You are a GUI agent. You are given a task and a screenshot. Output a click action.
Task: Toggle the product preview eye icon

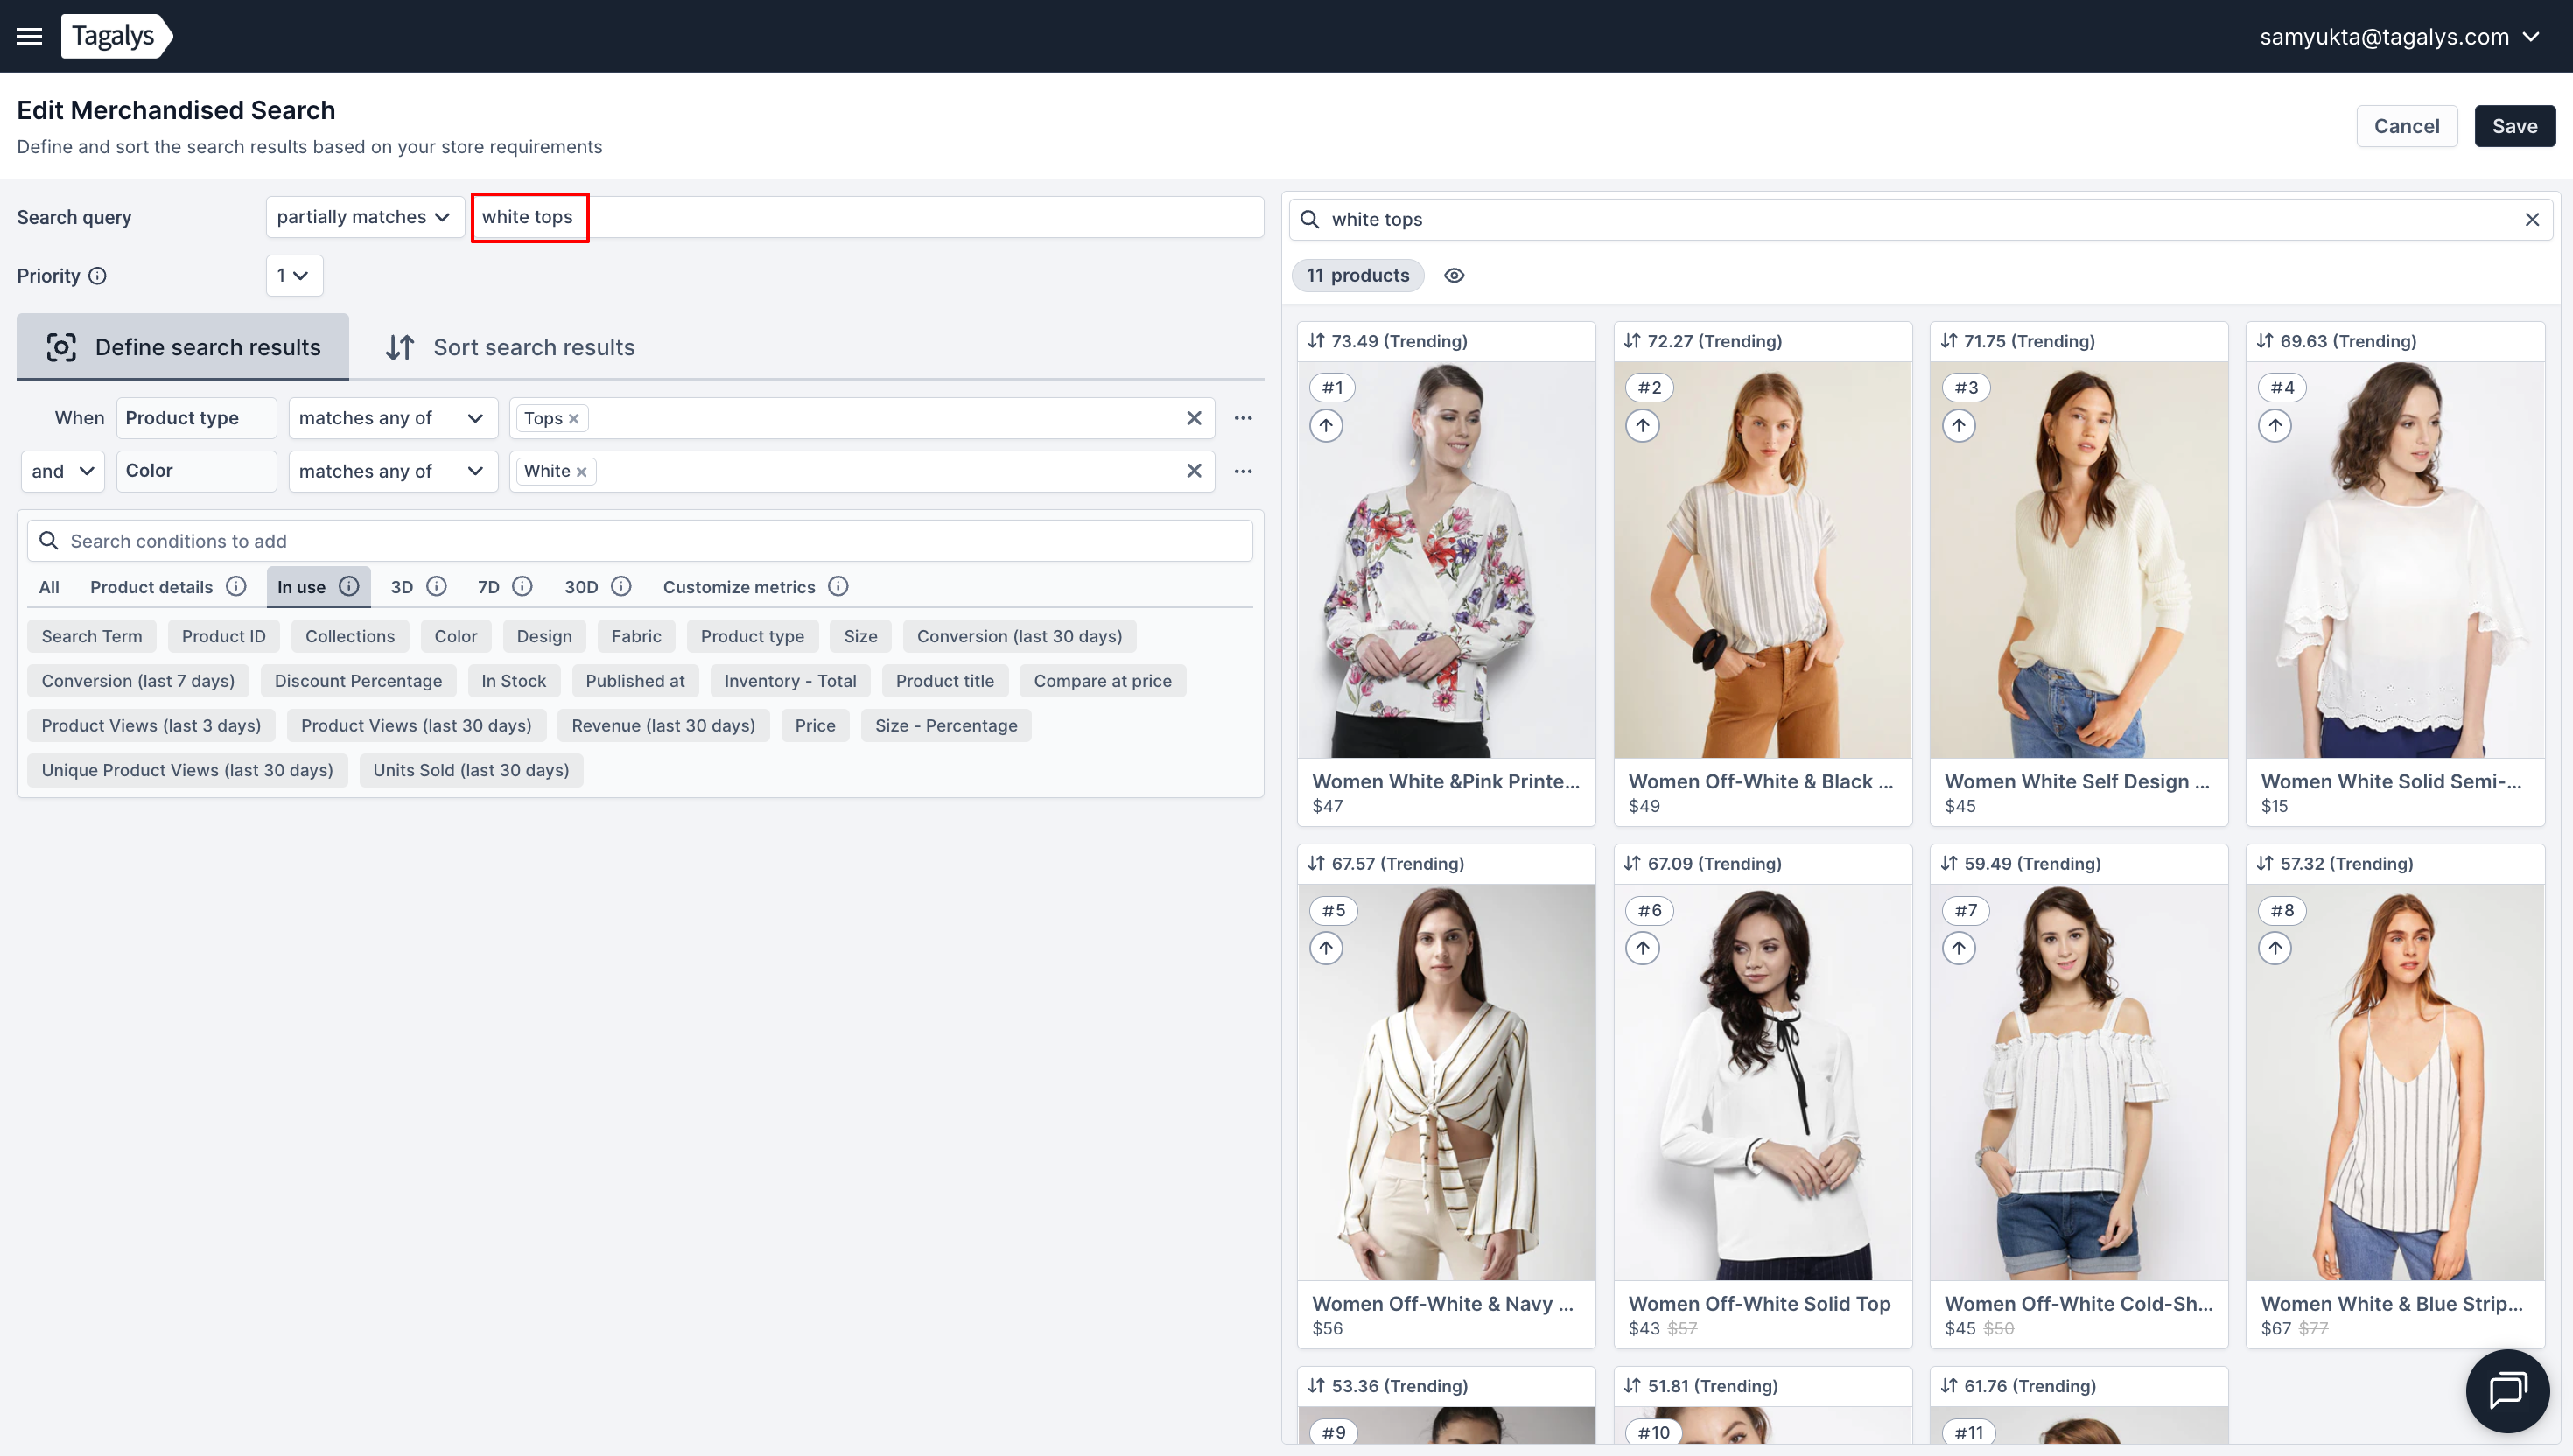pos(1454,276)
